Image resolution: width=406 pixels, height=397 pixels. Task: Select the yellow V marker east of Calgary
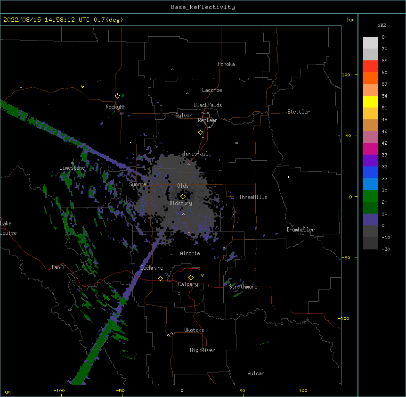202,275
